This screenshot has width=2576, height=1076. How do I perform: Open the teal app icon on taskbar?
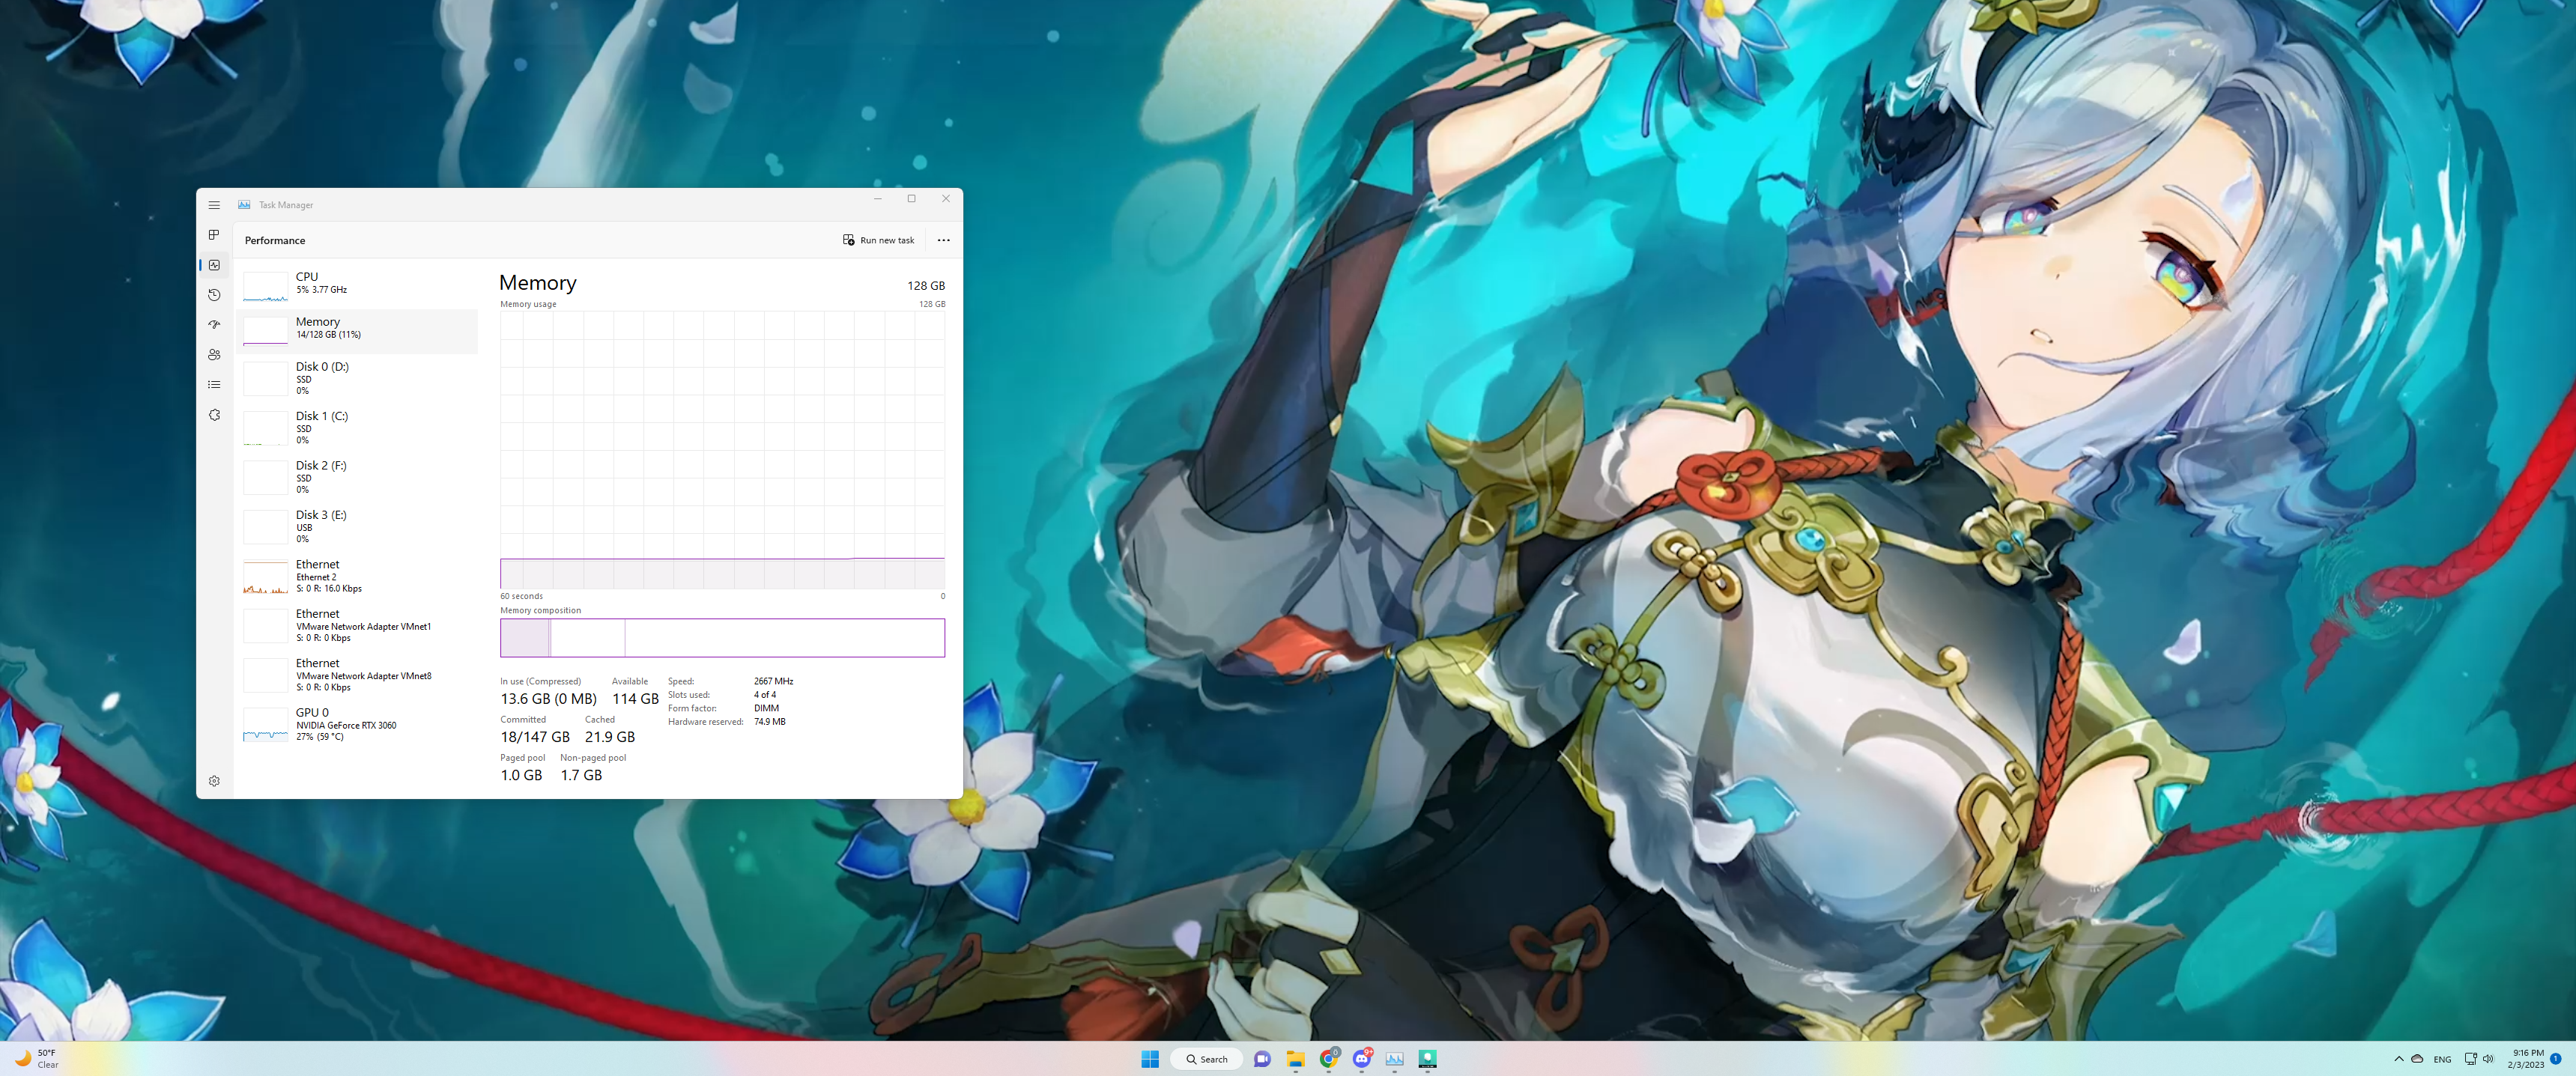click(x=1428, y=1059)
